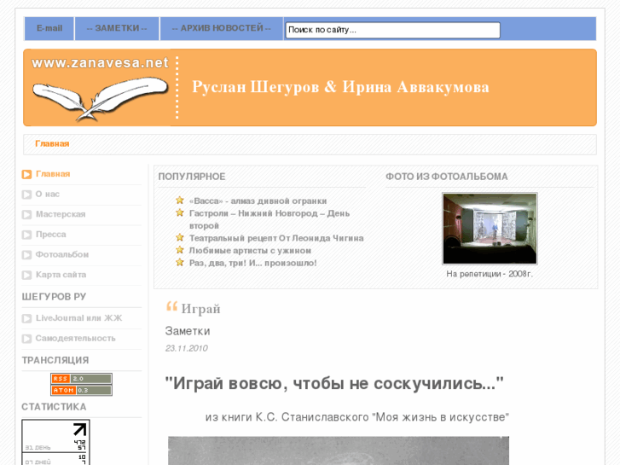Viewport: 620px width, 465px height.
Task: Click the RSS 2.0 feed badge
Action: coord(81,379)
